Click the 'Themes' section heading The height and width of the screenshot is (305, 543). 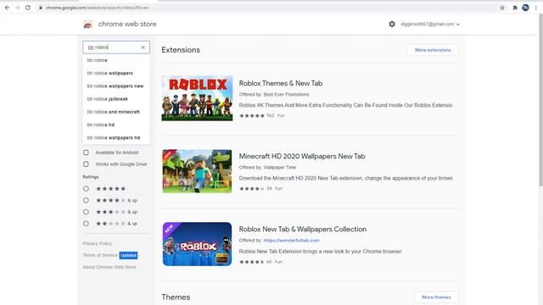[x=176, y=297]
